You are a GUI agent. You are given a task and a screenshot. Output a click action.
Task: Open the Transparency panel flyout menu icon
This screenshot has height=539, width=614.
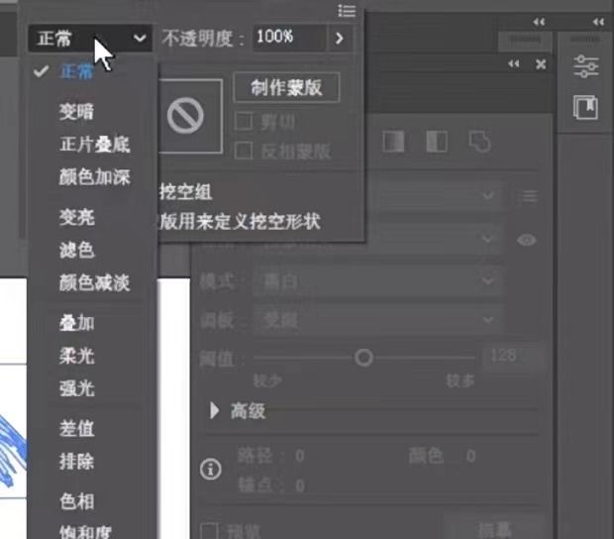346,11
